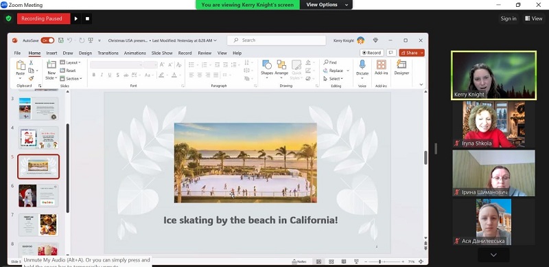
Task: Click Undo in quick access toolbar
Action: tap(70, 40)
